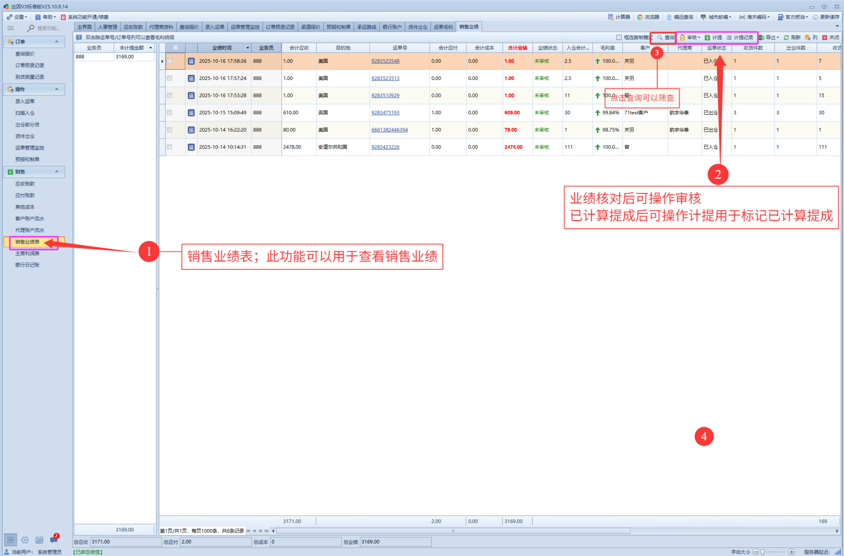
Task: Click the 列 column settings icon
Action: click(x=808, y=37)
